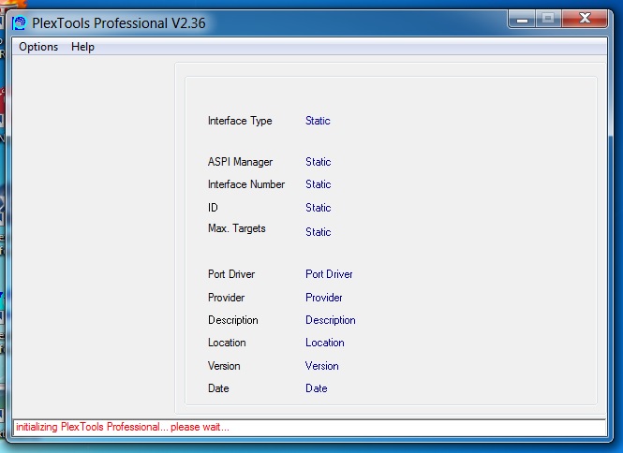Click the blue 'Provider' value
The width and height of the screenshot is (623, 453).
[x=324, y=298]
